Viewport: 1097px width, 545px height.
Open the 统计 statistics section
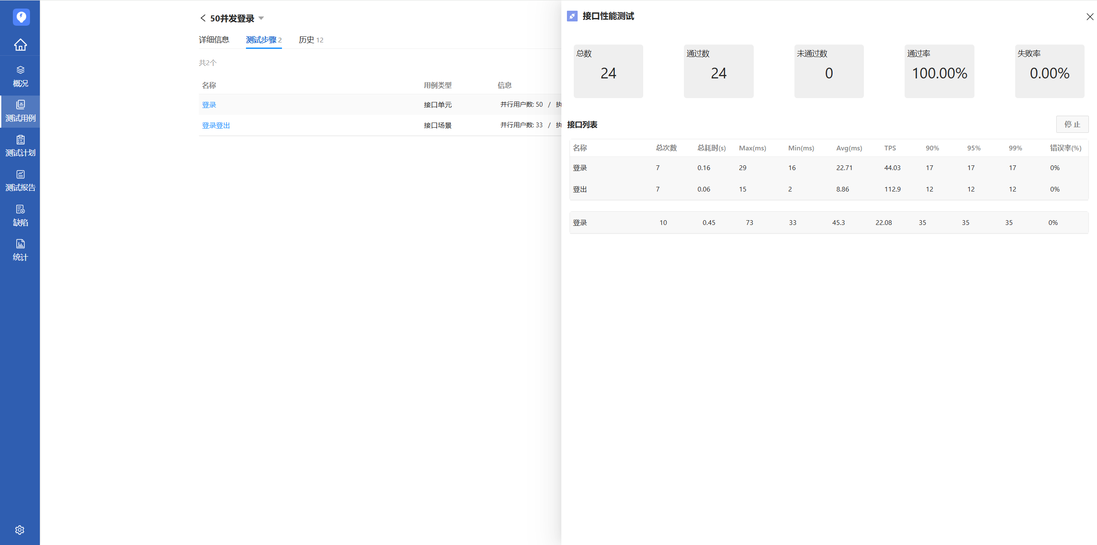pos(20,250)
